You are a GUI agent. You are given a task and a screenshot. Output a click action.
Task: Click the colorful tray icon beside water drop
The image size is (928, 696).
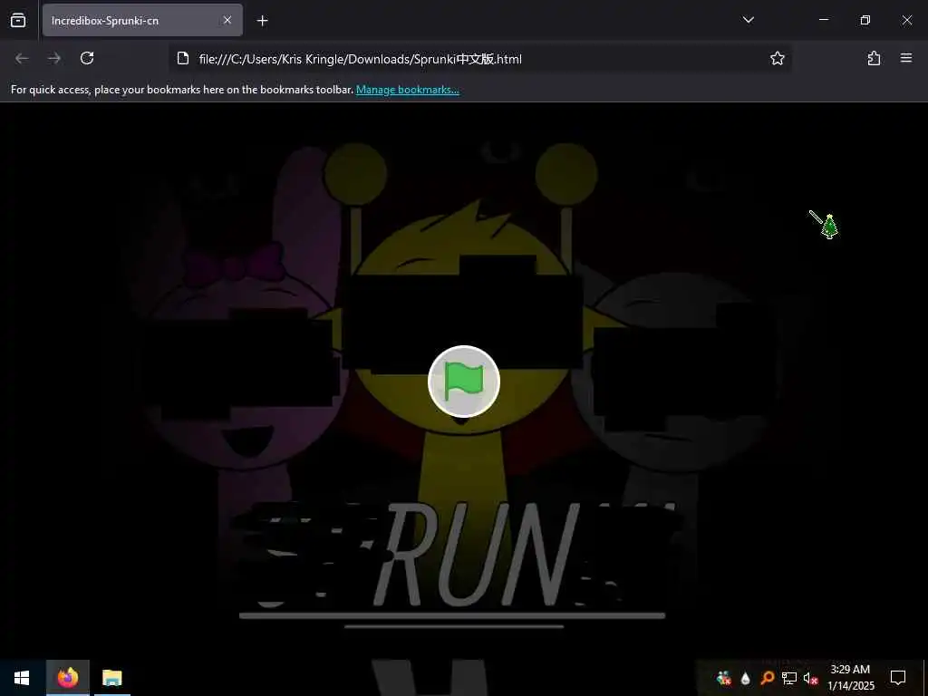[x=723, y=678]
